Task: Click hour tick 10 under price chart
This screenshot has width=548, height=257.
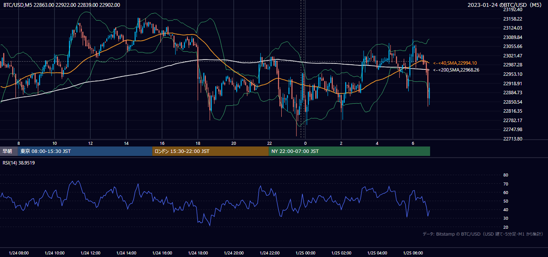Action: point(54,143)
